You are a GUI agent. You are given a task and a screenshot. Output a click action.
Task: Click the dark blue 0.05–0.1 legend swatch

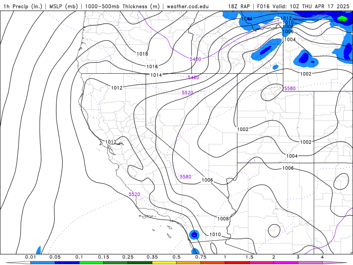click(x=67, y=263)
